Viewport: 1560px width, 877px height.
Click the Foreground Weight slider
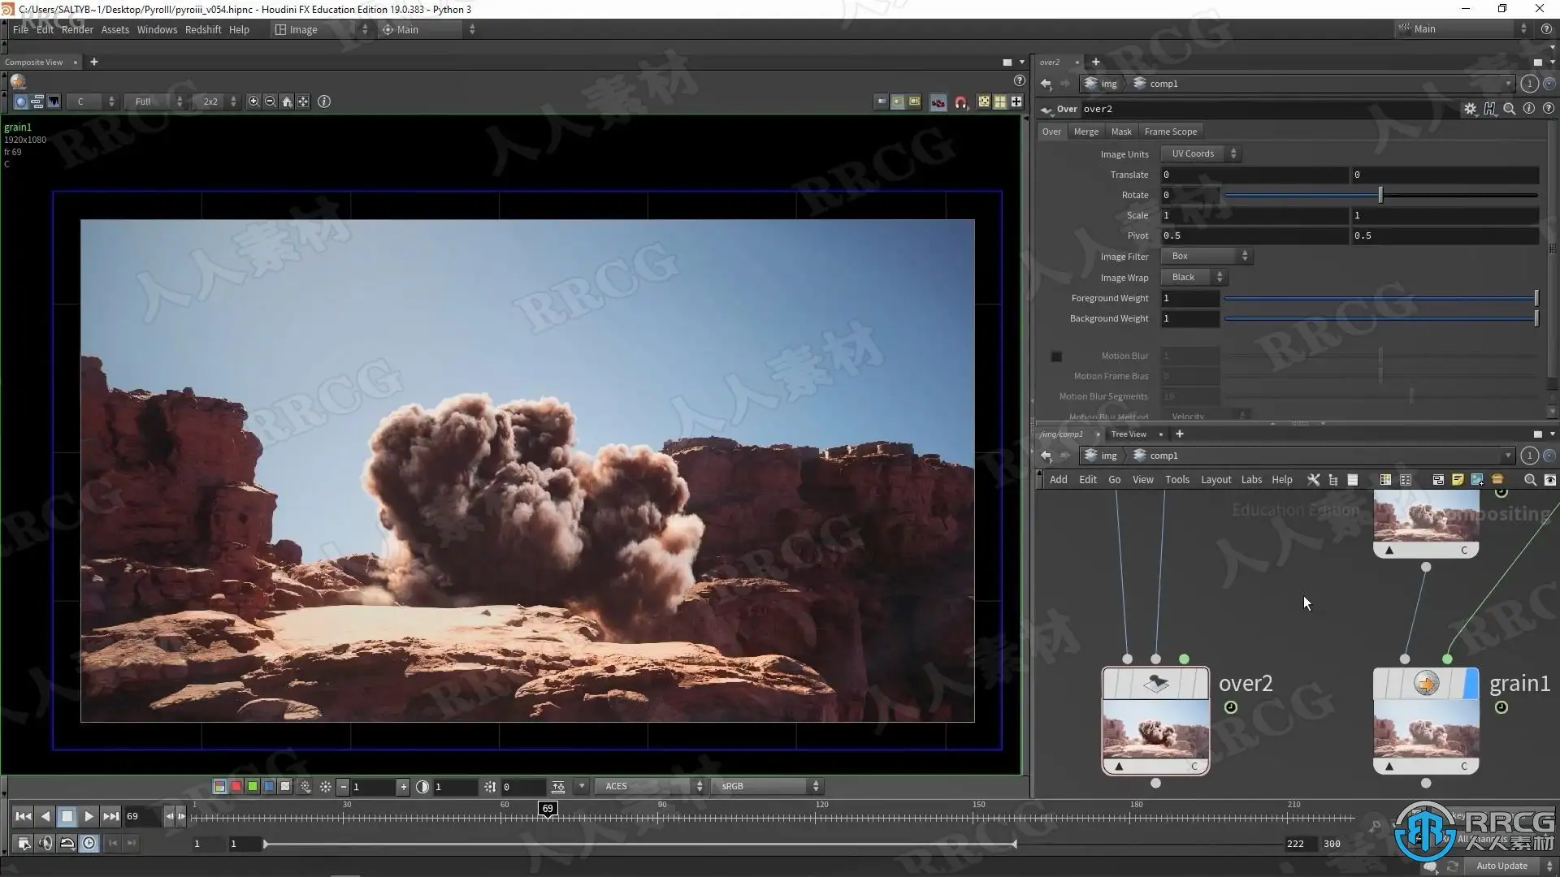(x=1380, y=299)
